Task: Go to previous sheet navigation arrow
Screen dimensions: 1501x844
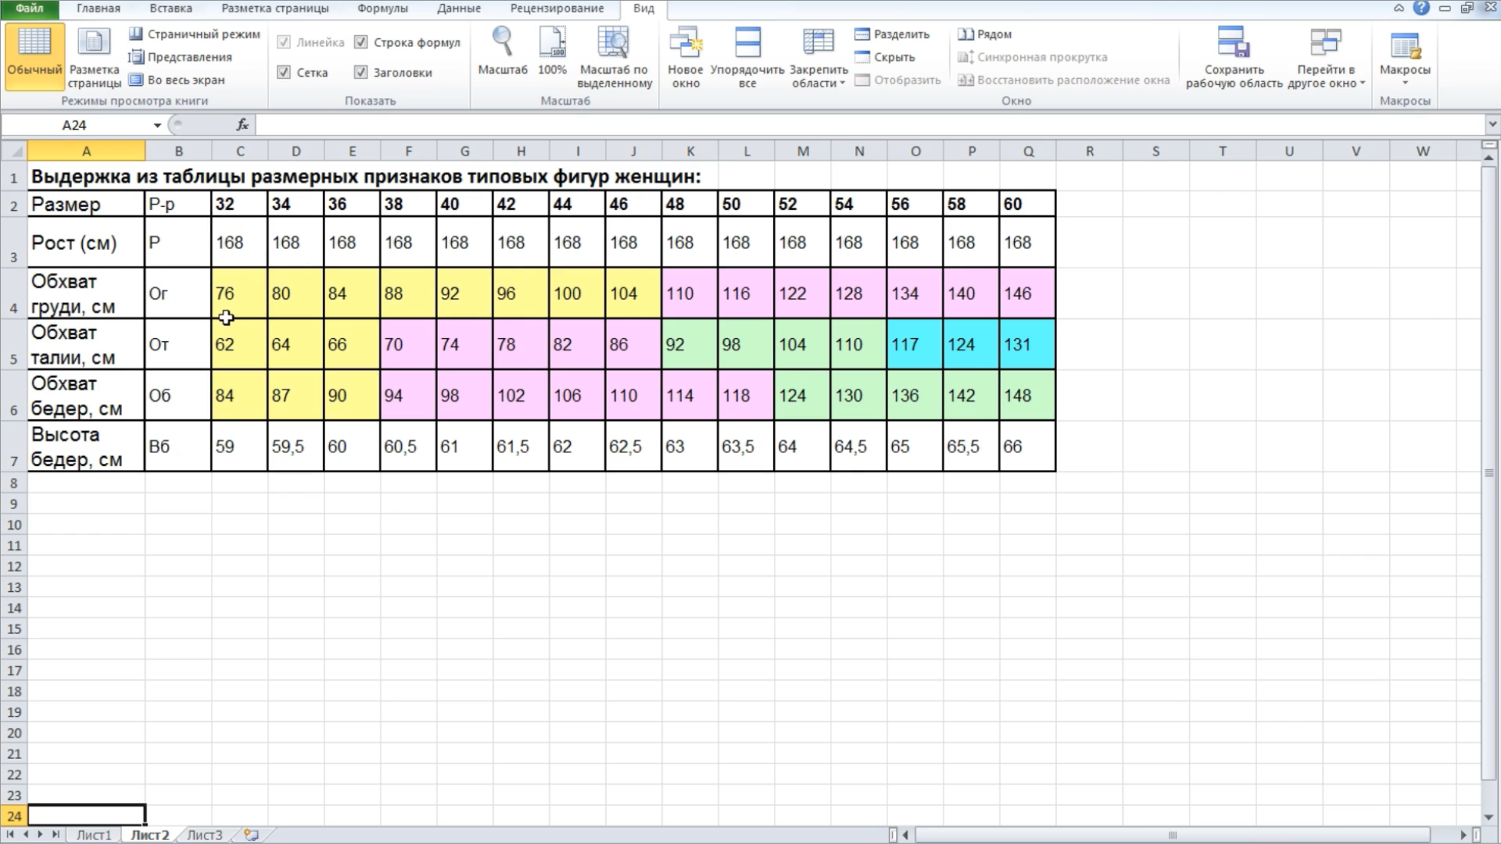Action: click(x=25, y=835)
